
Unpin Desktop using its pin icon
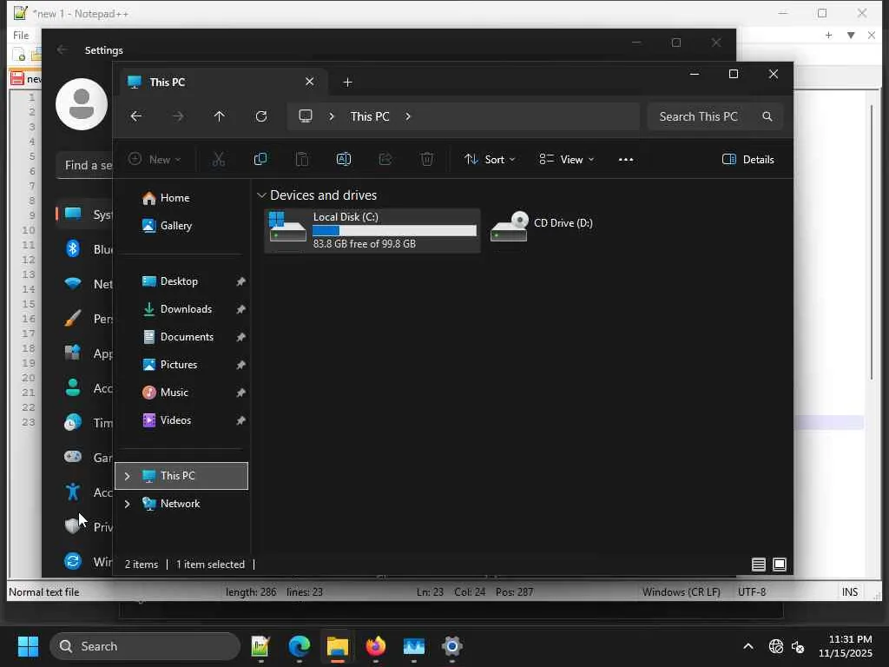pyautogui.click(x=240, y=281)
